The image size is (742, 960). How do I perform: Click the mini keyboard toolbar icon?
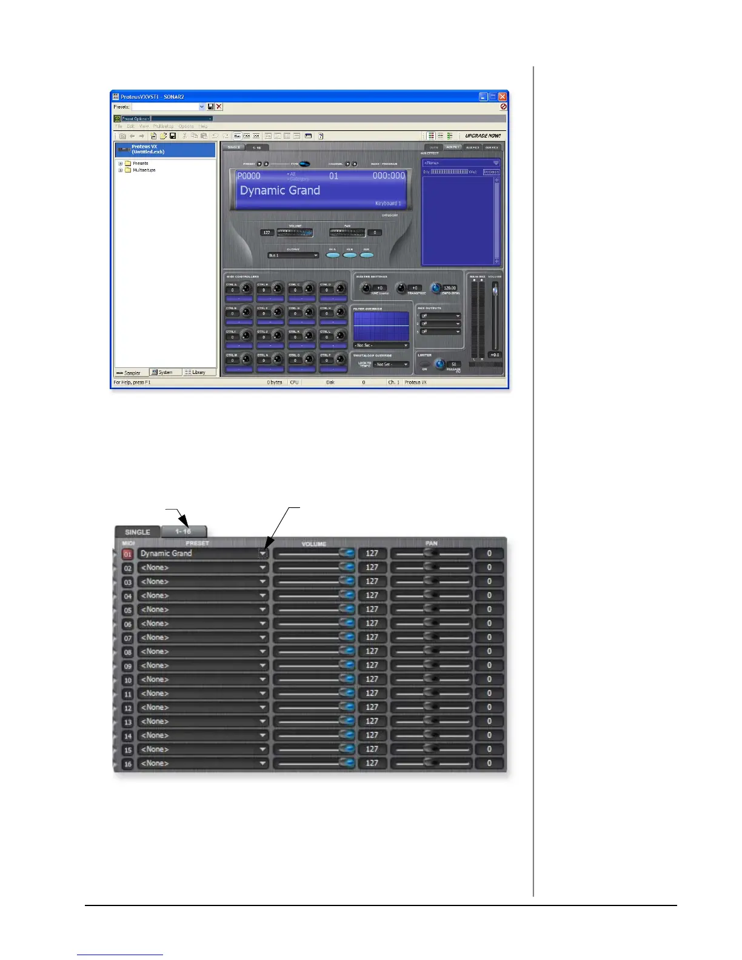pos(308,136)
